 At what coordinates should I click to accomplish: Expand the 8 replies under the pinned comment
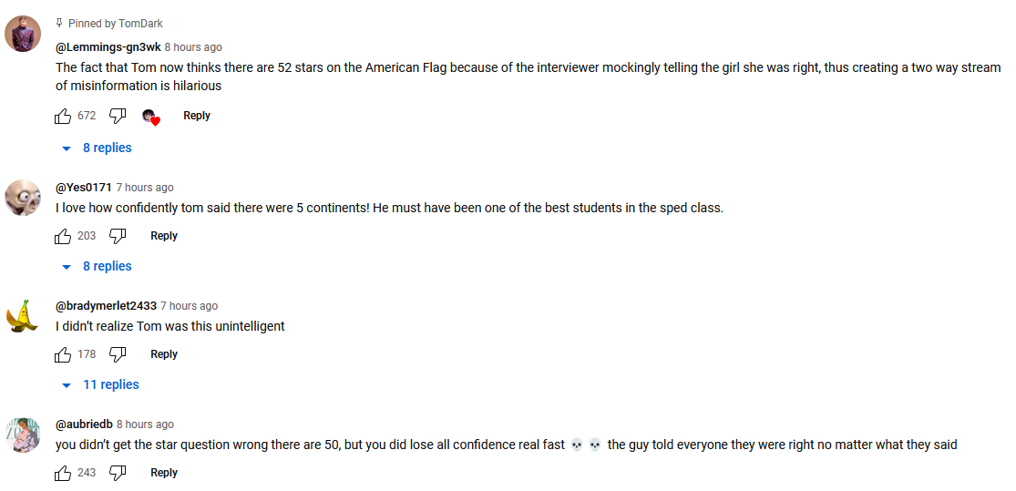coord(97,148)
